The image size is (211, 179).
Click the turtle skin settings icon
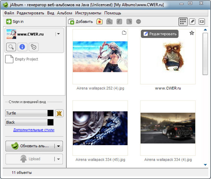pyautogui.click(x=59, y=113)
